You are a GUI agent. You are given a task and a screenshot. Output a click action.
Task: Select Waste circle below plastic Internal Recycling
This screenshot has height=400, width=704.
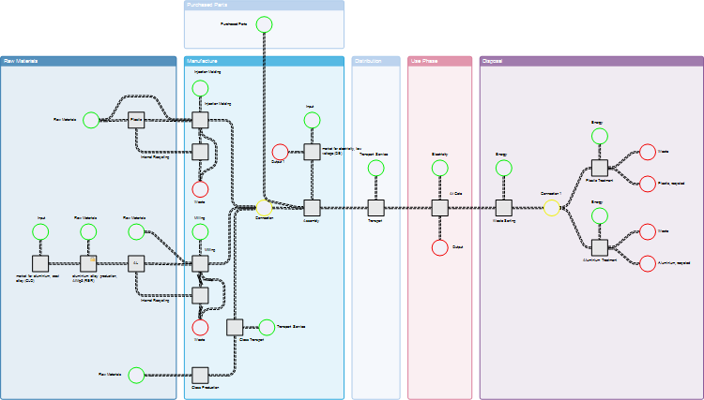pyautogui.click(x=200, y=189)
